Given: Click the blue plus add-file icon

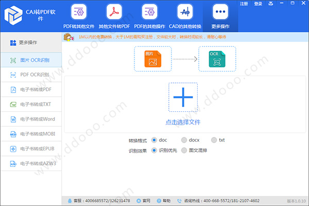Looking at the screenshot, I should pyautogui.click(x=183, y=97).
